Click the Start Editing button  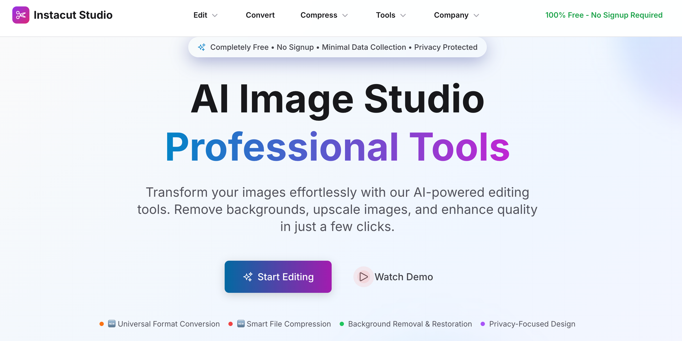[x=278, y=277]
